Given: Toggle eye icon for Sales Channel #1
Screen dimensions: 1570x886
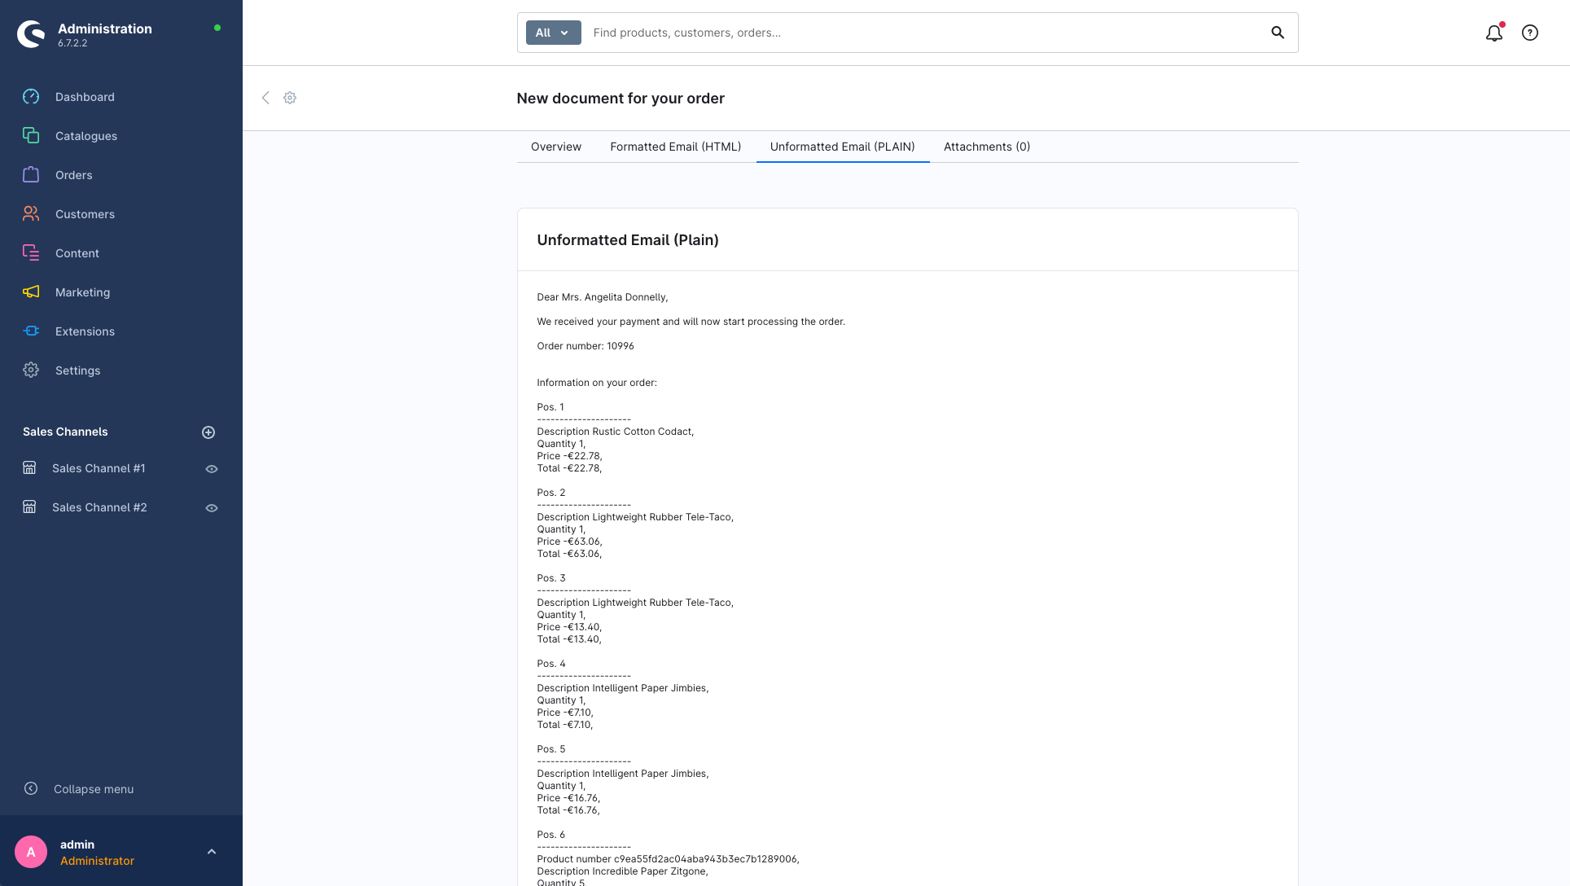Looking at the screenshot, I should (x=212, y=469).
